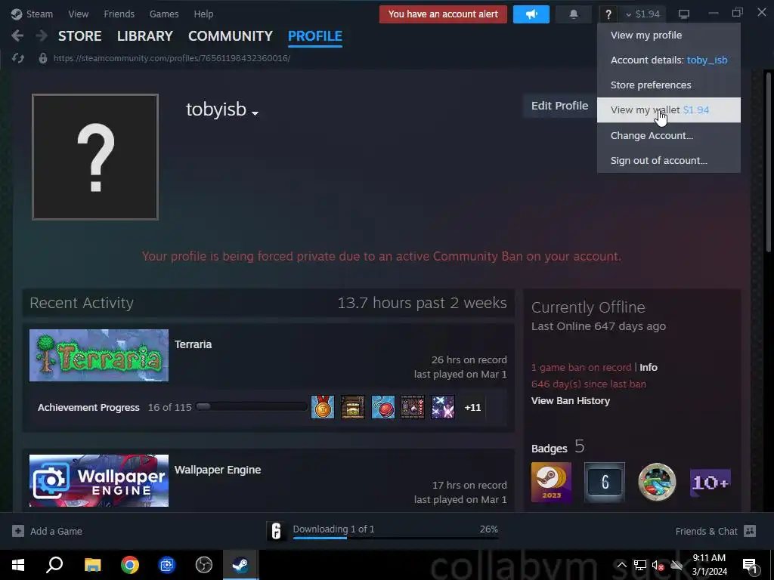
Task: Open the number 6 level badge
Action: 604,482
